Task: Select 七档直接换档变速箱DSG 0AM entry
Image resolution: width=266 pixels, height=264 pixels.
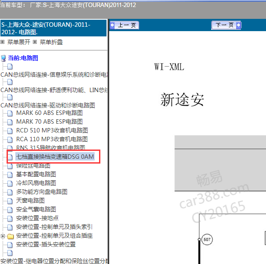Action: [55, 157]
